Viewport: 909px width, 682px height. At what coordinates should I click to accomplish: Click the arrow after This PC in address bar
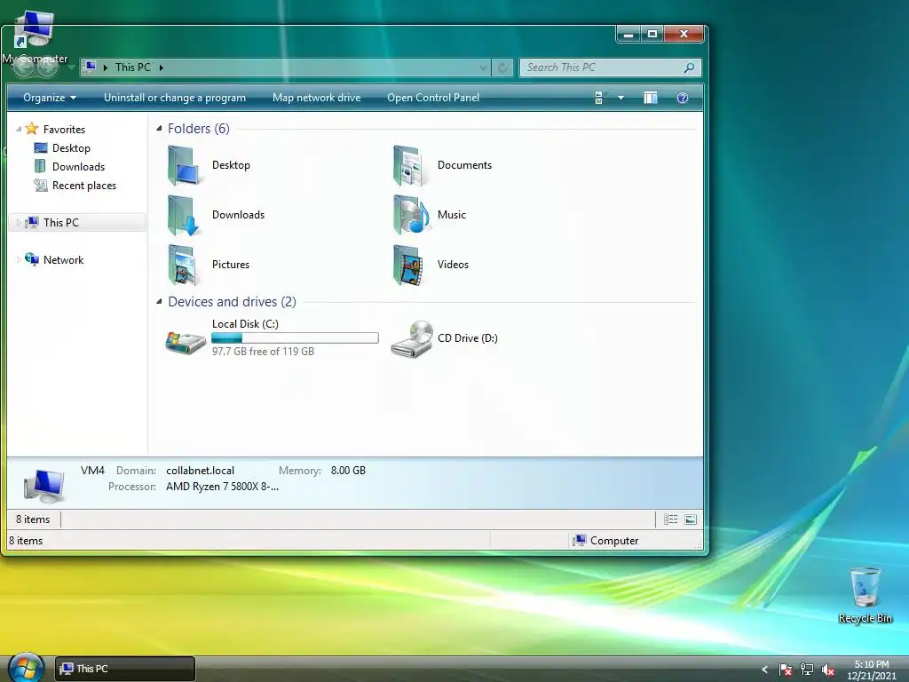pos(162,67)
